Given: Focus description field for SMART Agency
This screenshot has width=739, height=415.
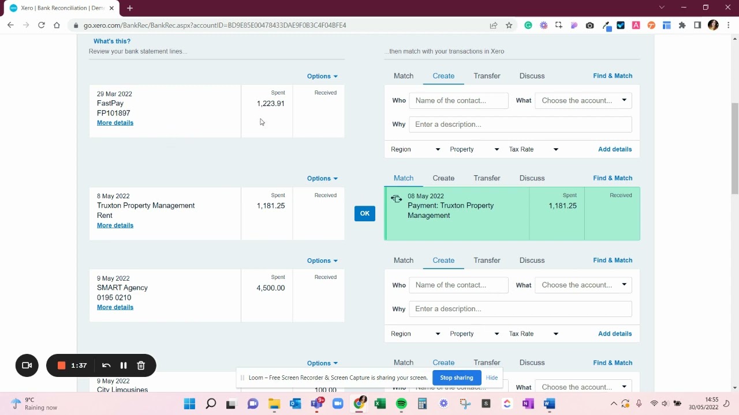Looking at the screenshot, I should pyautogui.click(x=520, y=309).
